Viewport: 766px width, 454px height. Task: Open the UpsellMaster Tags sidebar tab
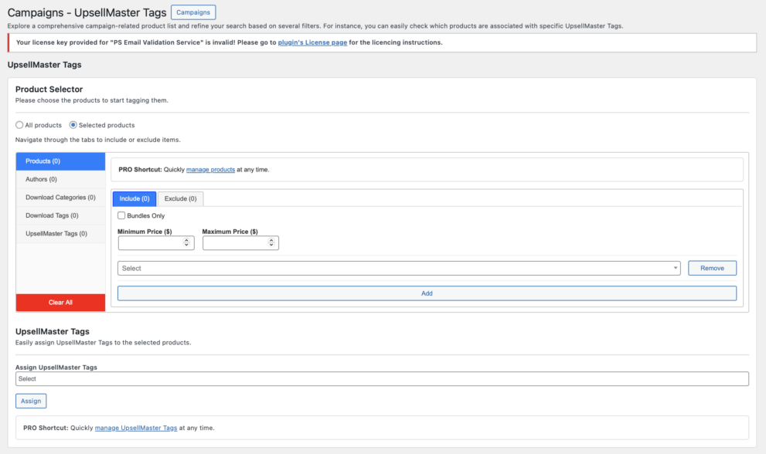[x=60, y=233]
